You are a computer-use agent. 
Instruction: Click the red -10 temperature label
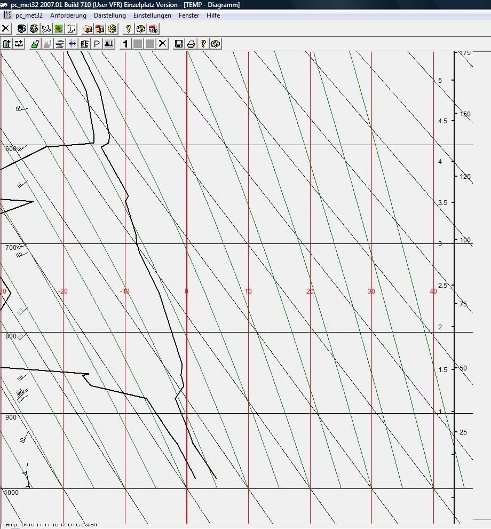click(x=125, y=291)
